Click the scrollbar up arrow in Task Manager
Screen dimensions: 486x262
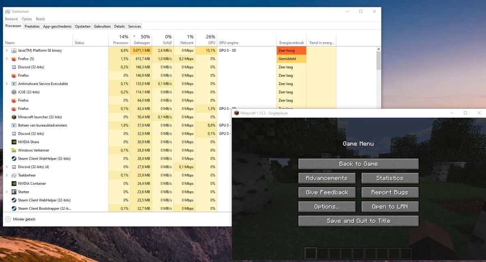click(x=379, y=49)
